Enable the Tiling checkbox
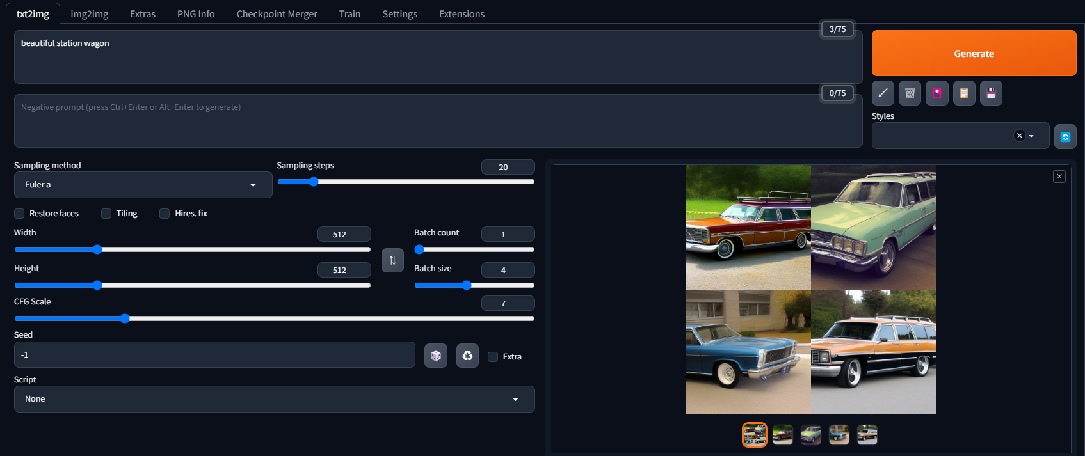Viewport: 1085px width, 456px height. [x=106, y=214]
